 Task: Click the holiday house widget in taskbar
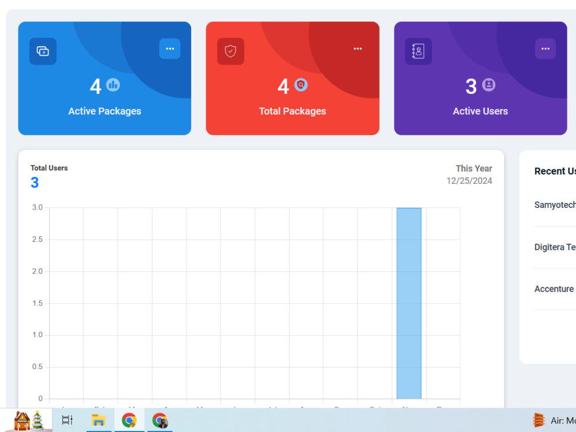point(26,420)
